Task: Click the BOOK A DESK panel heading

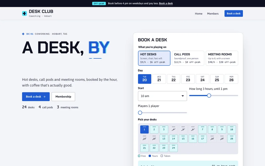Action: pyautogui.click(x=152, y=40)
